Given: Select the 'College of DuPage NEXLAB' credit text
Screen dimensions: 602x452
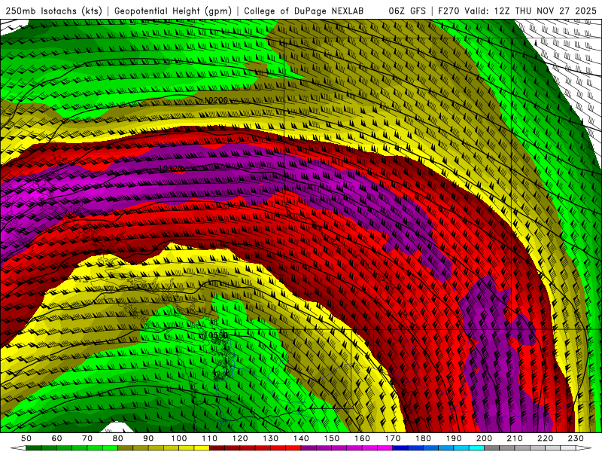Looking at the screenshot, I should [303, 11].
